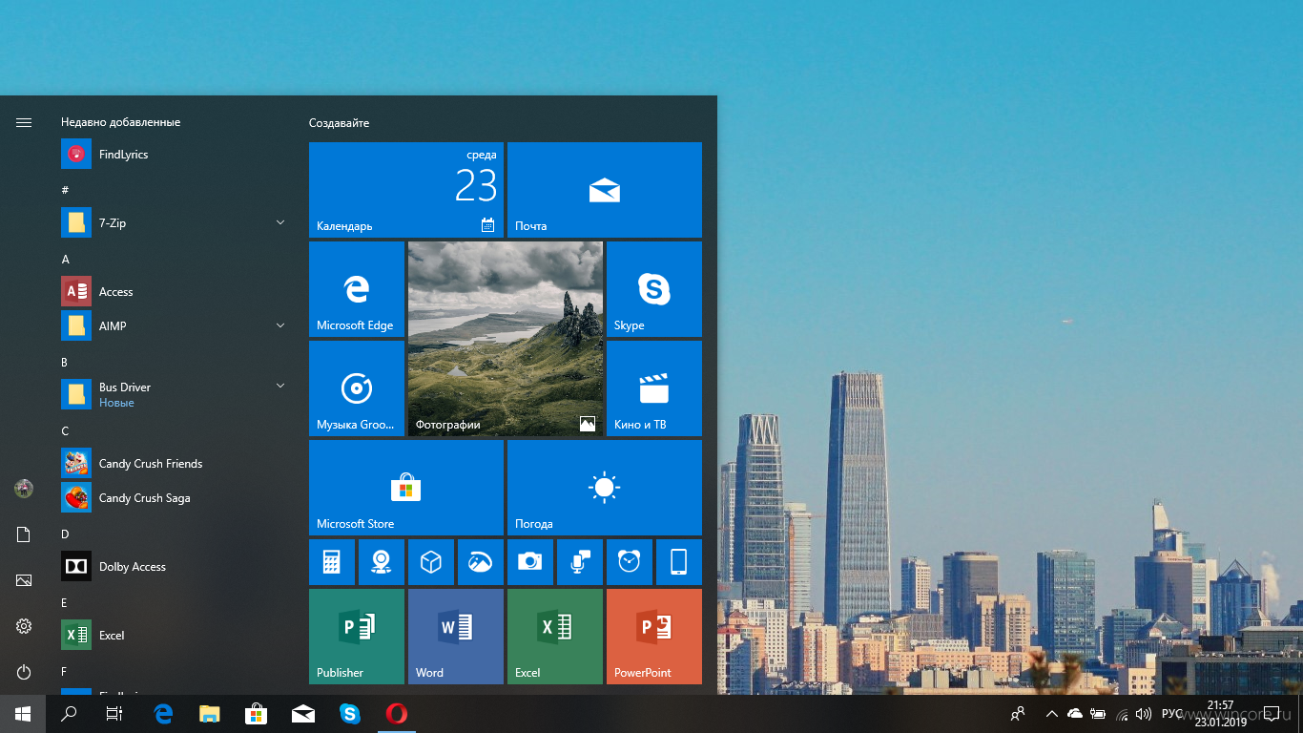Image resolution: width=1303 pixels, height=733 pixels.
Task: Open Task View on the taskbar
Action: click(x=114, y=714)
